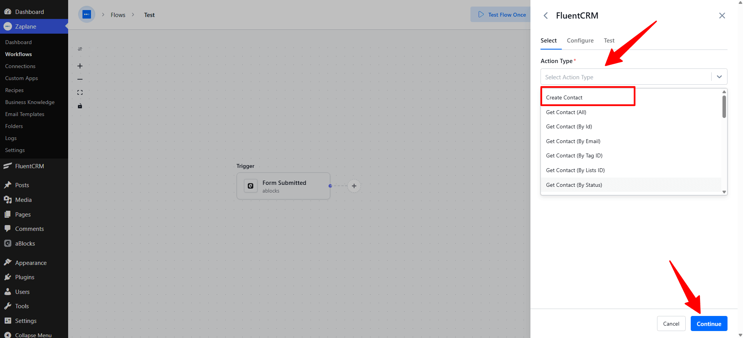Click the Test breadcrumb label
The image size is (743, 338).
[x=149, y=15]
